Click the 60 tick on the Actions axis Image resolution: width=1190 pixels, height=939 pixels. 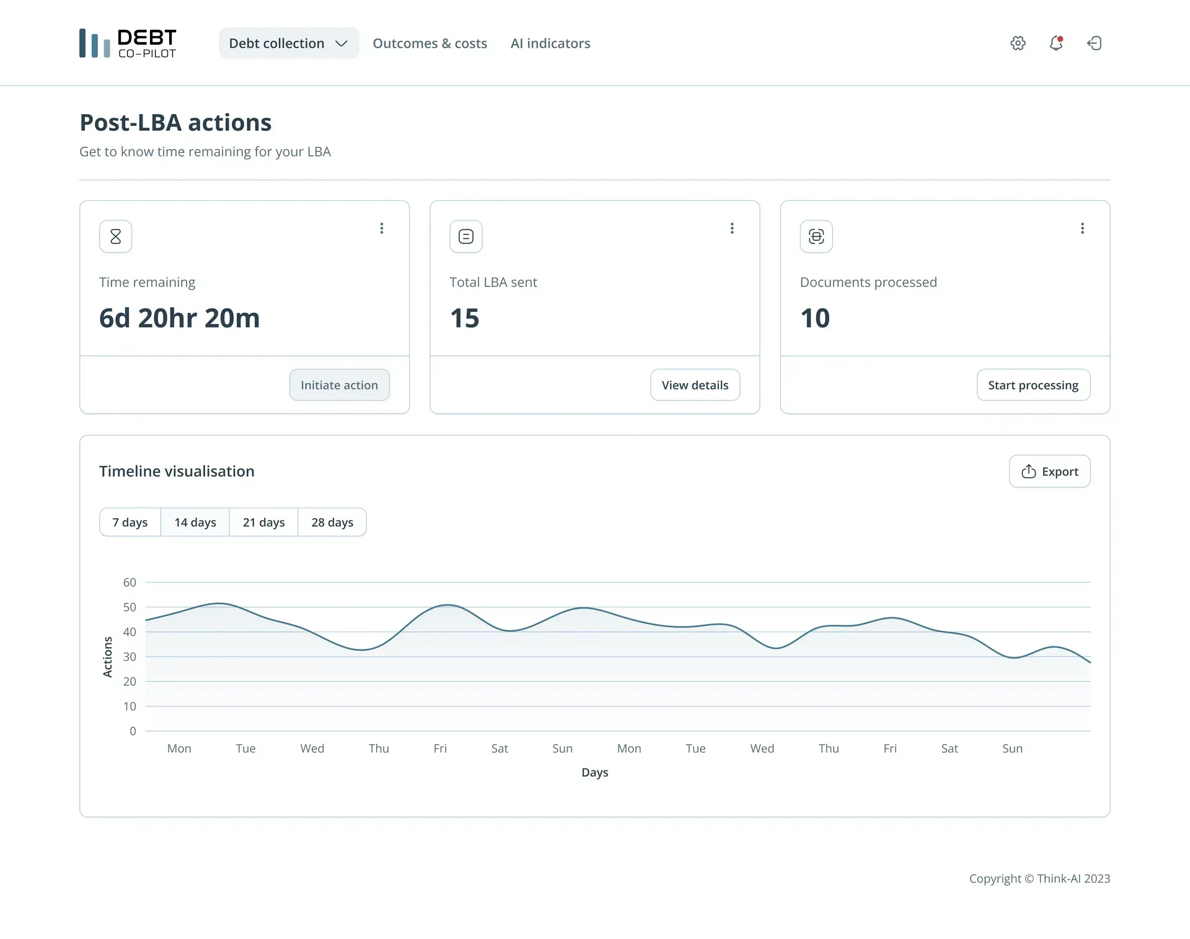[x=130, y=582]
